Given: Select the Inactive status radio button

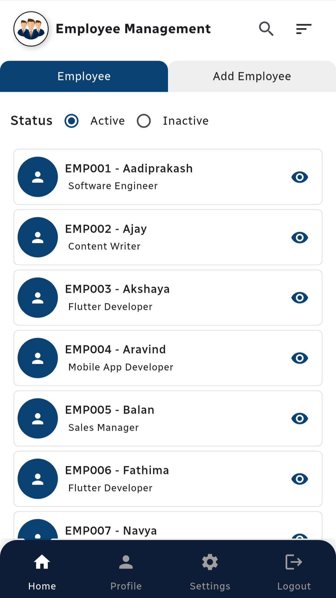Looking at the screenshot, I should 144,121.
